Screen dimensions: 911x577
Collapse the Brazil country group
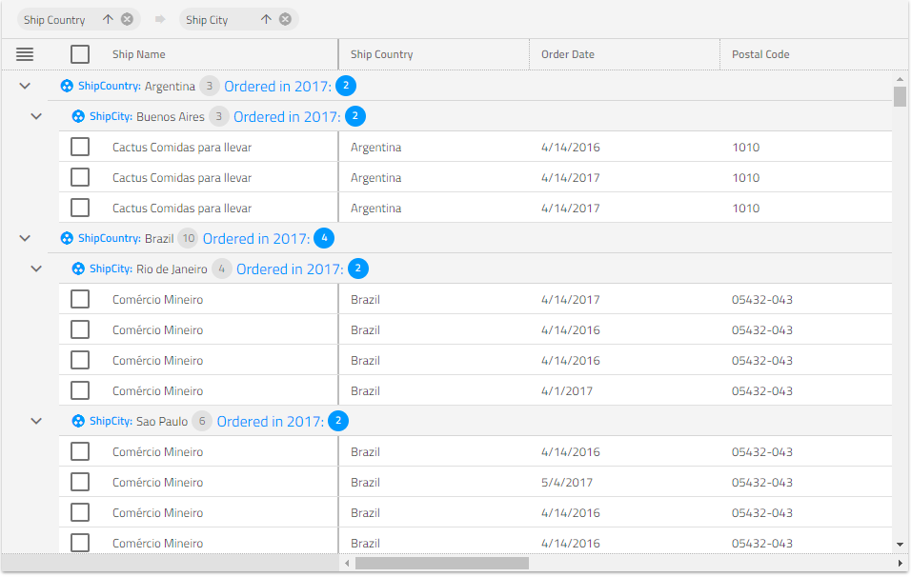click(x=25, y=239)
